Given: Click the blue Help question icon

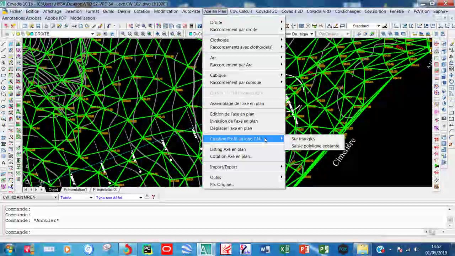Looking at the screenshot, I should pos(200,26).
